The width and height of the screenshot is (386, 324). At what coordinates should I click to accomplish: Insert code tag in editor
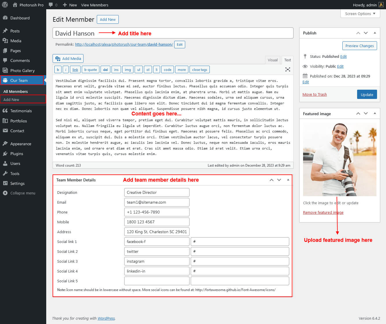pyautogui.click(x=168, y=70)
